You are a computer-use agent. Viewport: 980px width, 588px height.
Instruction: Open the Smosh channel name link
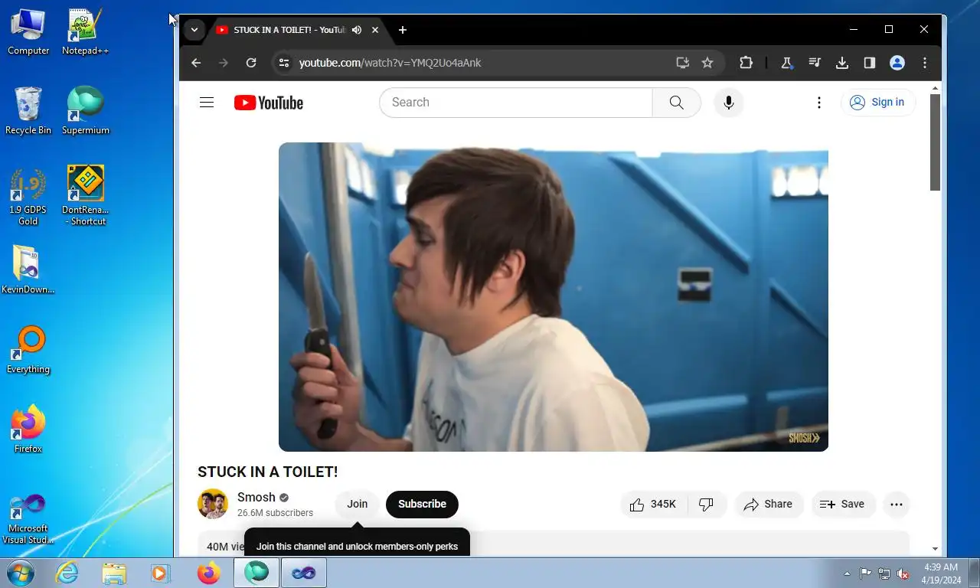(x=256, y=497)
